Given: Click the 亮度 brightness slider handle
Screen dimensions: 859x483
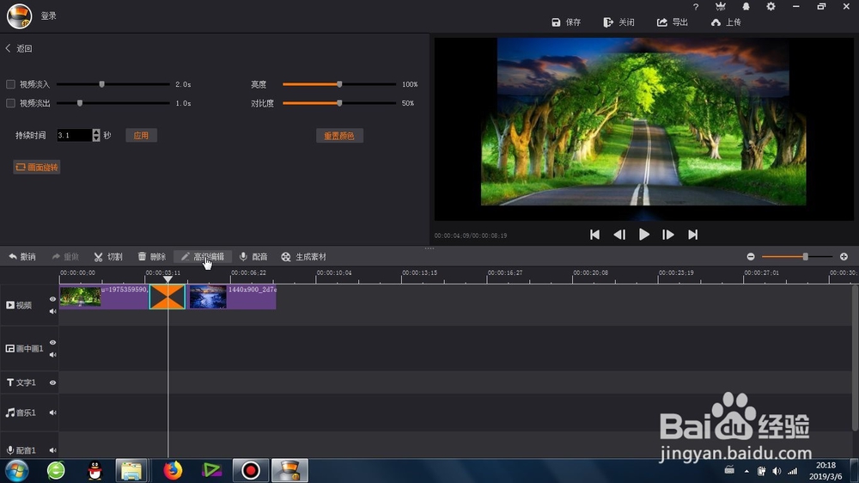Looking at the screenshot, I should tap(339, 84).
